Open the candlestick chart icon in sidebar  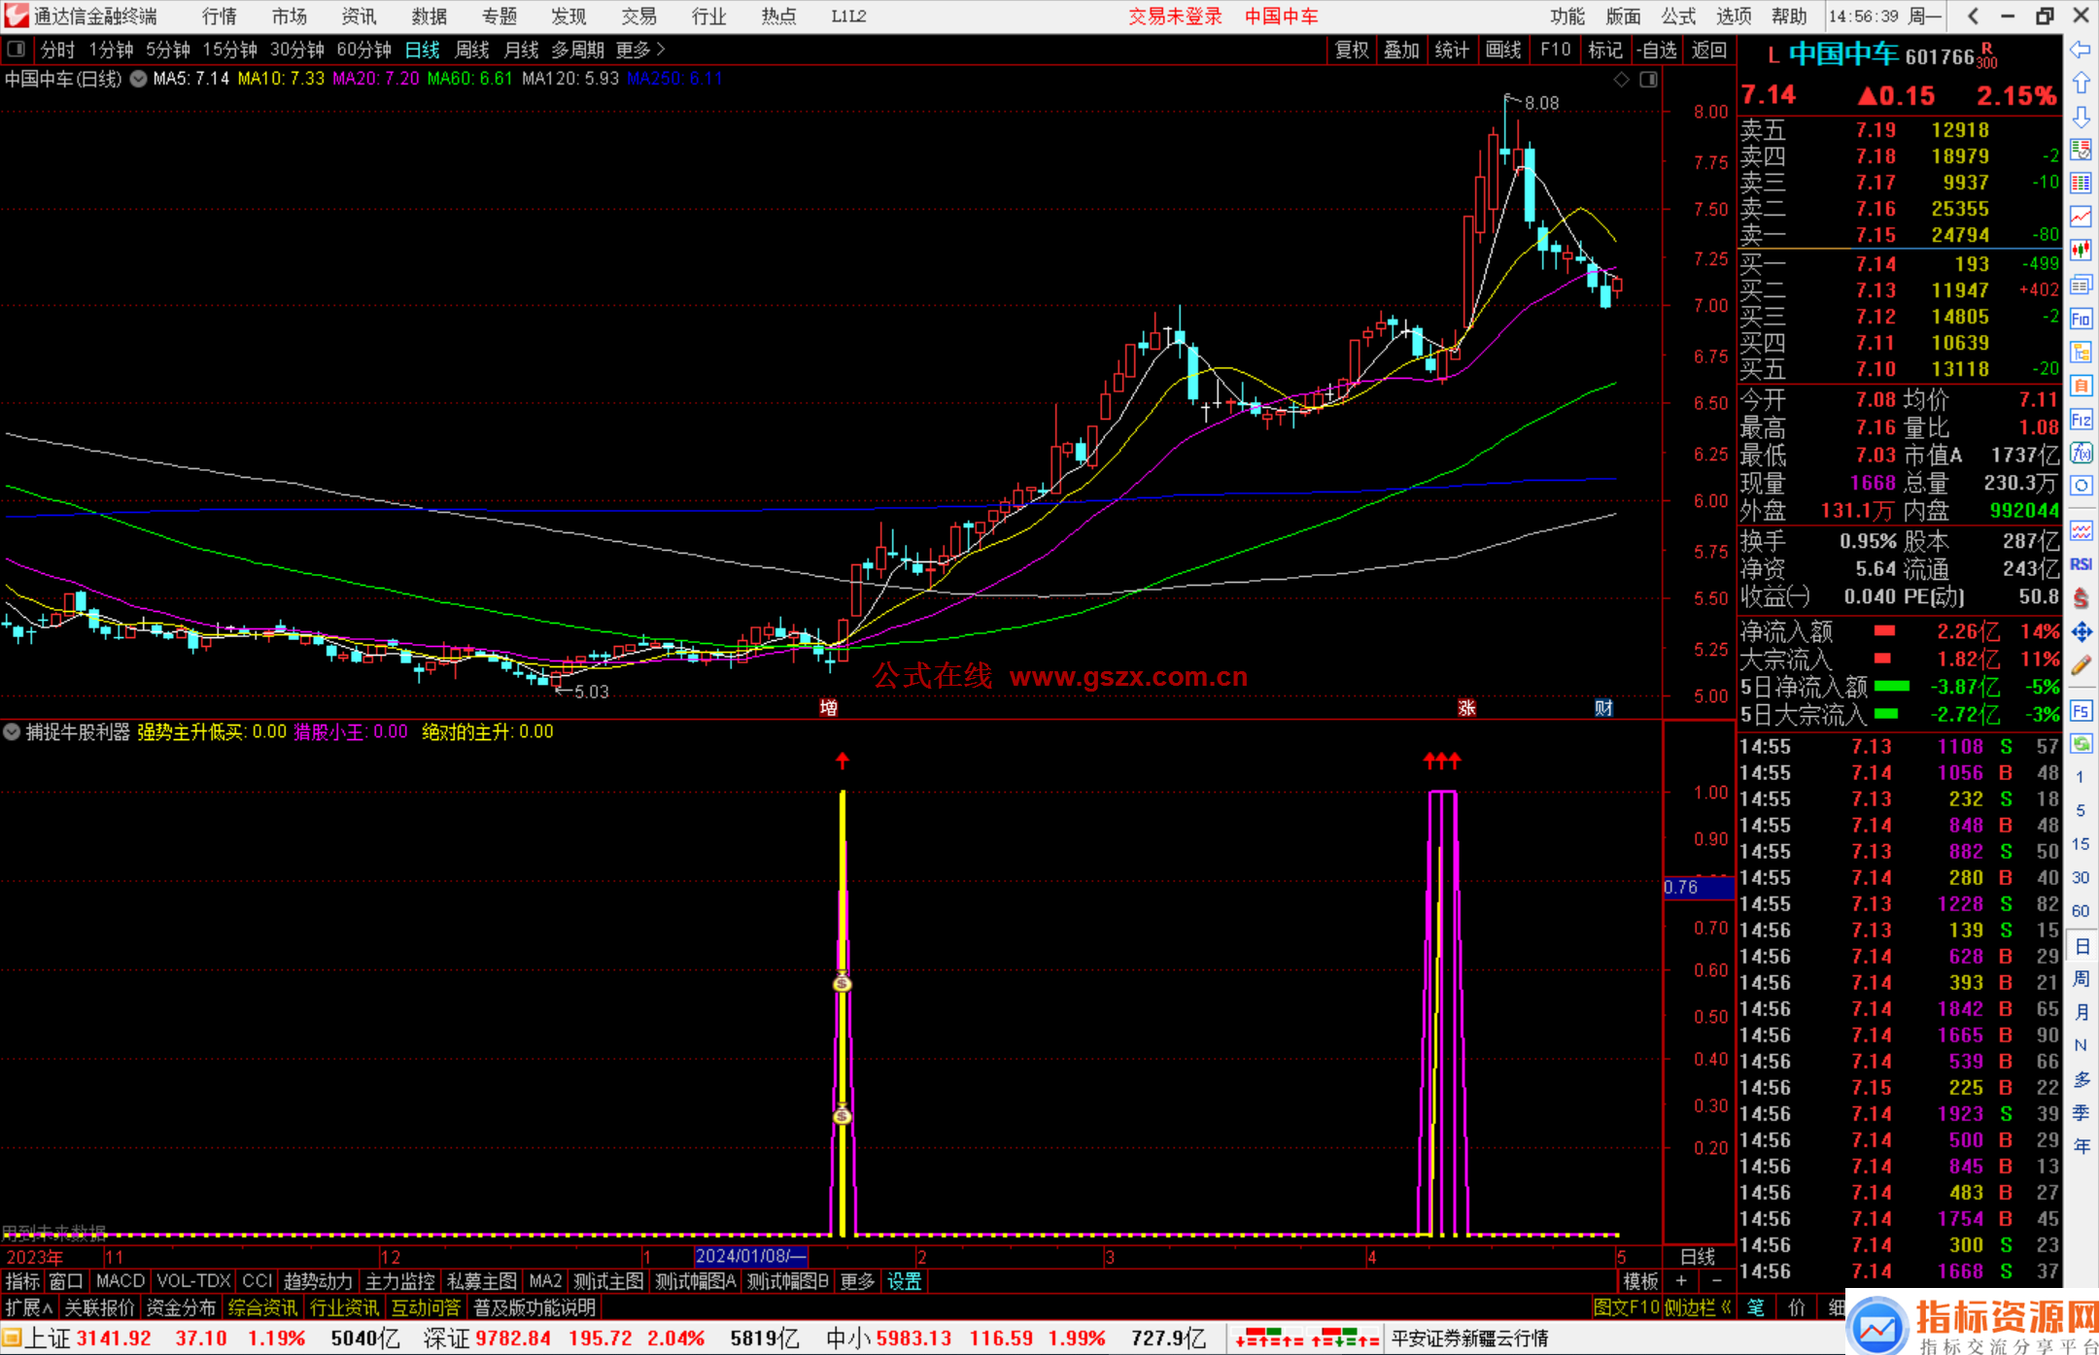(2081, 250)
